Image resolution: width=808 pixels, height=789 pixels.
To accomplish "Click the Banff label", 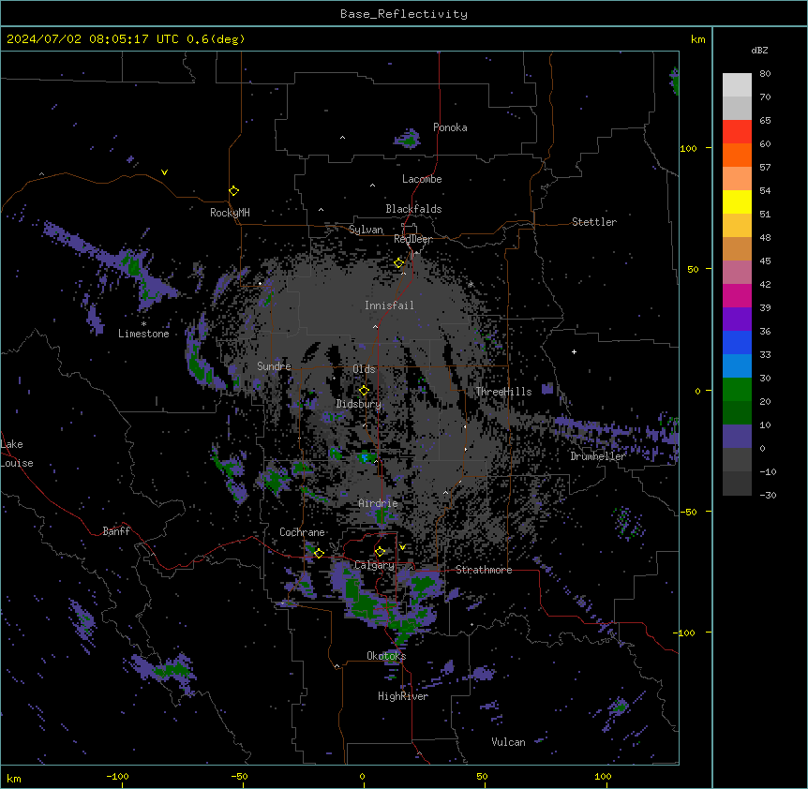I will [116, 531].
